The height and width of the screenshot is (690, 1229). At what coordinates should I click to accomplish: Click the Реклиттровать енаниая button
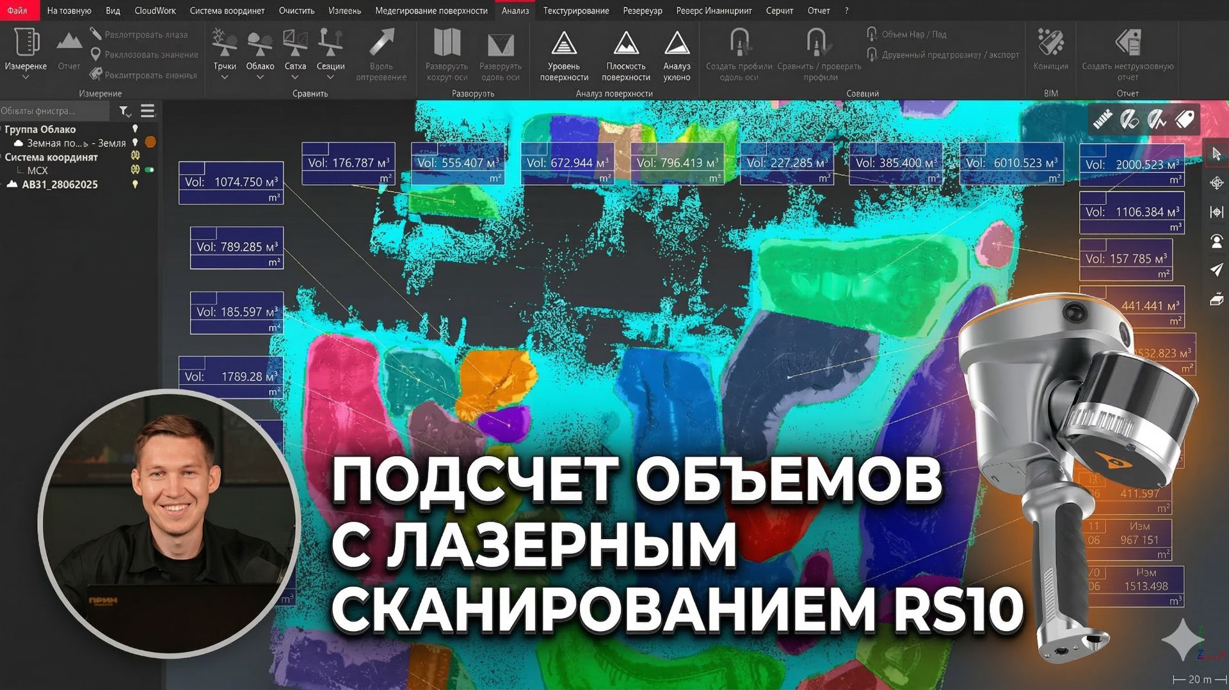coord(143,75)
